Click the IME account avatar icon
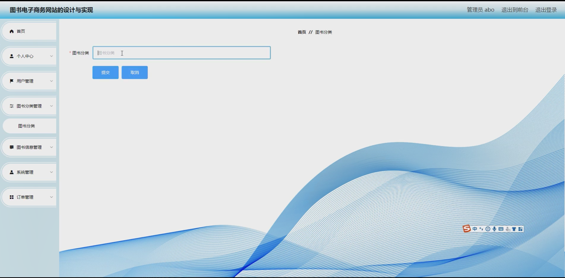The height and width of the screenshot is (278, 565). [508, 229]
